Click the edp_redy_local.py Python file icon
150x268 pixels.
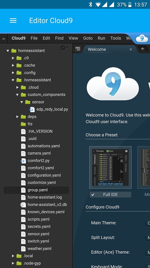point(32,109)
